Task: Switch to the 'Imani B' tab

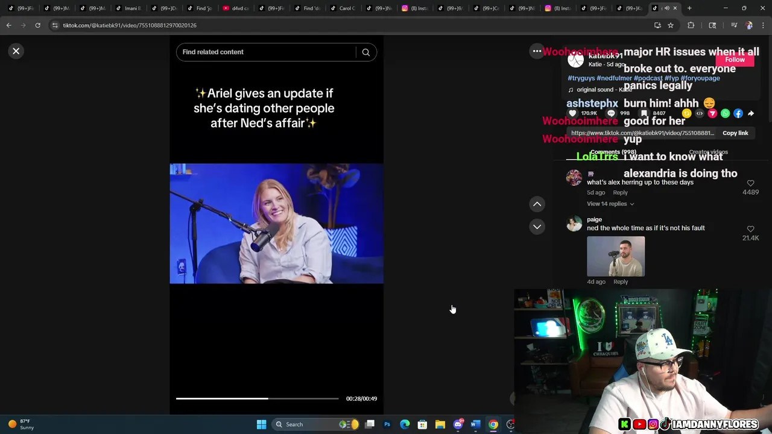Action: 128,8
